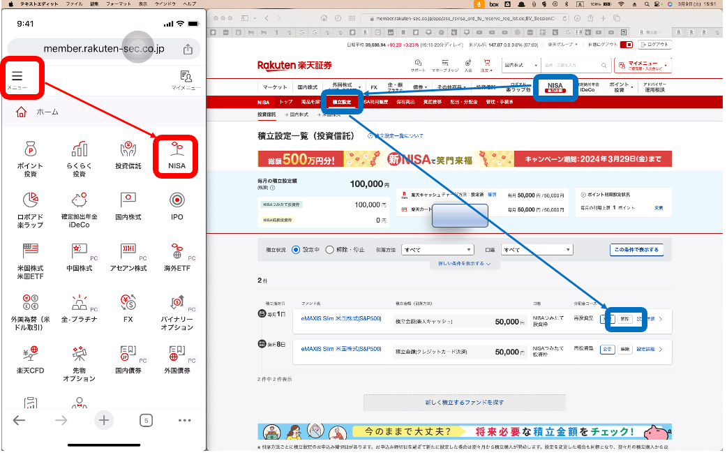727x455 pixels.
Task: Select the 資産推移 sub-tab on the red bar
Action: [x=433, y=102]
